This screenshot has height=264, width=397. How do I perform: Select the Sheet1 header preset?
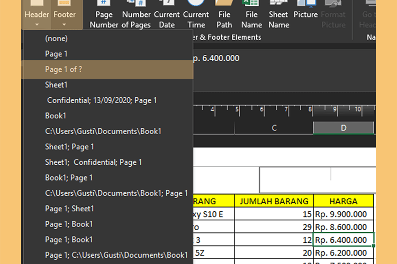coord(109,85)
